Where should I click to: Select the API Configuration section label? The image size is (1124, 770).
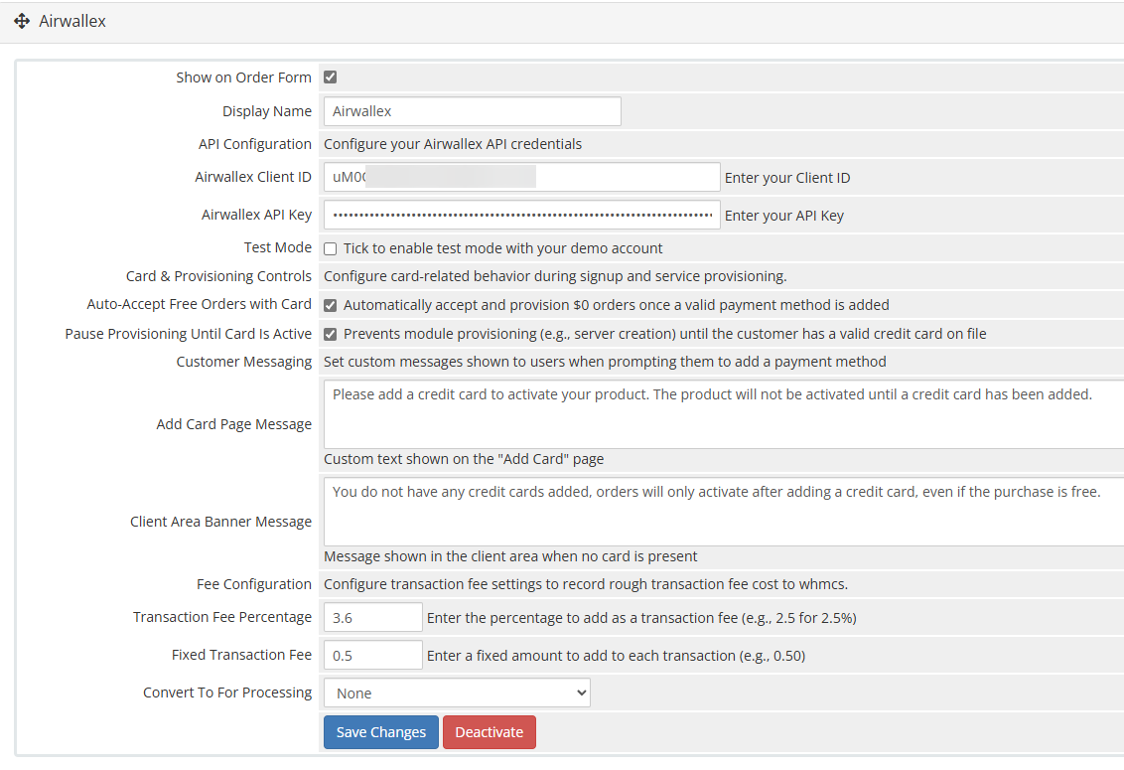(x=255, y=143)
